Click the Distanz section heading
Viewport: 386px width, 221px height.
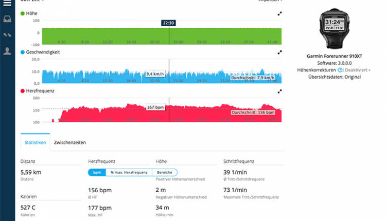(x=28, y=161)
